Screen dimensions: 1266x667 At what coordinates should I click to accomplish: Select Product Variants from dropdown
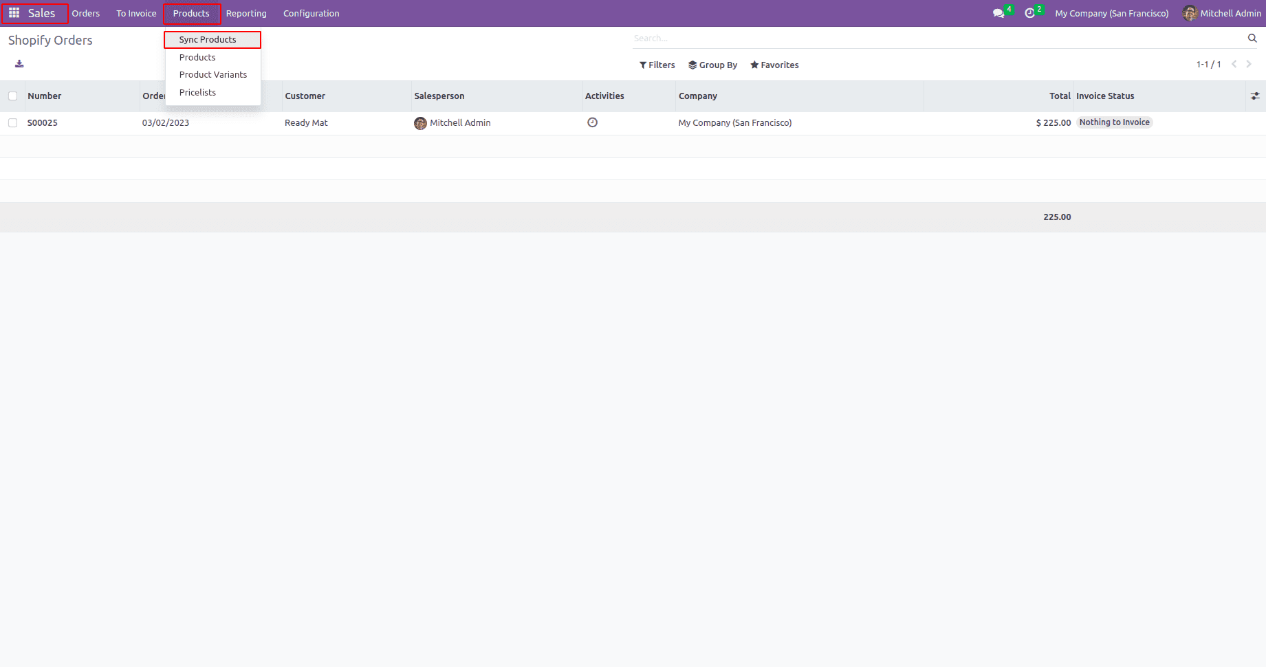click(x=212, y=74)
